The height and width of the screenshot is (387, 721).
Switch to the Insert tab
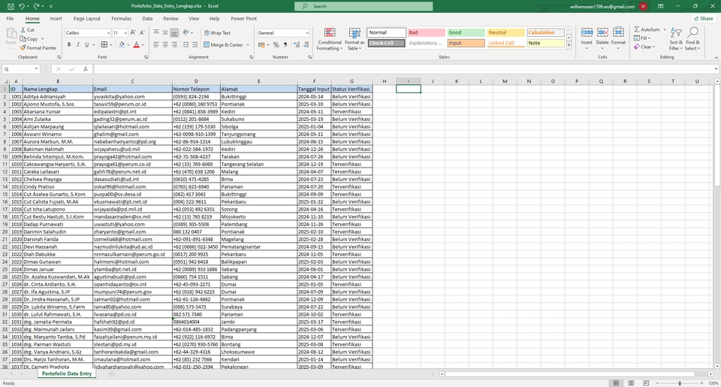56,18
